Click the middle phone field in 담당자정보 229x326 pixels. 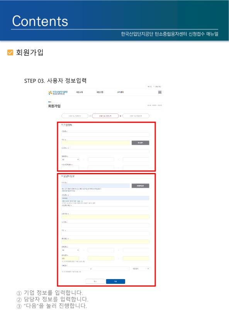pyautogui.click(x=101, y=250)
